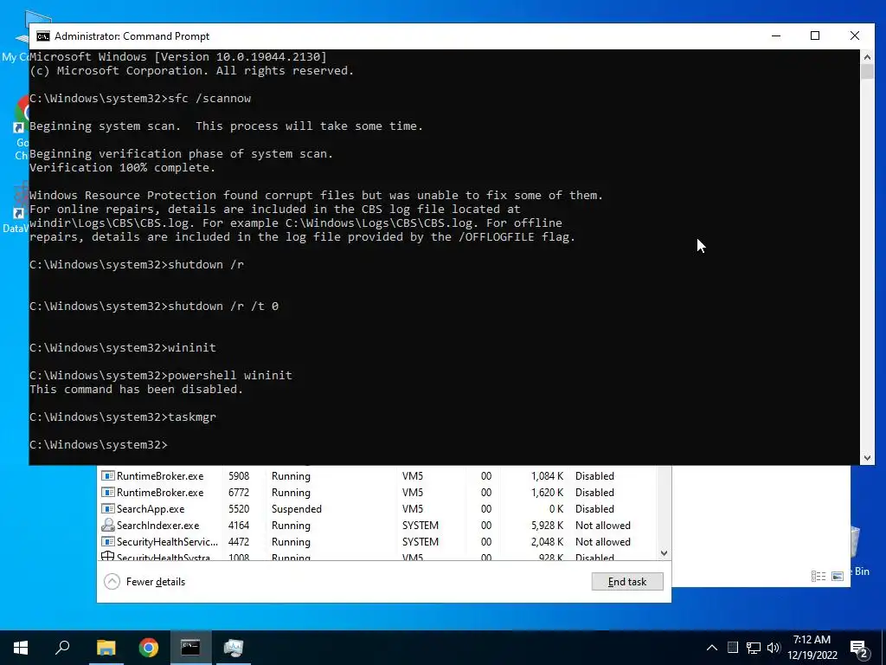The width and height of the screenshot is (886, 665).
Task: Select the RuntimeBroker.exe name with PID 6772
Action: coord(160,493)
